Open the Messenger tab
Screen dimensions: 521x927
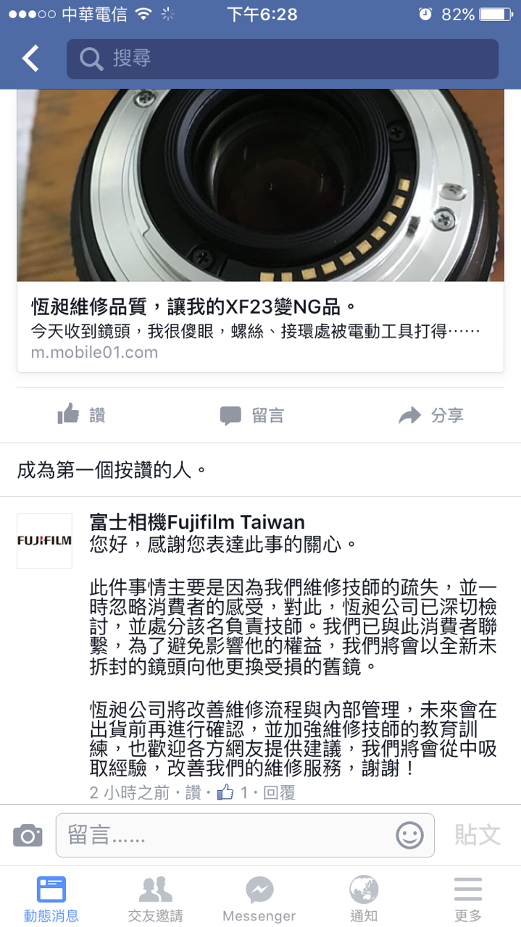[x=259, y=899]
